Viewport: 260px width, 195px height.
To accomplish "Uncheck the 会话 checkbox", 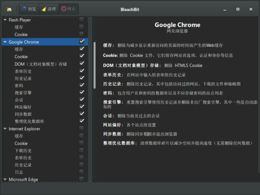I will point(82,99).
